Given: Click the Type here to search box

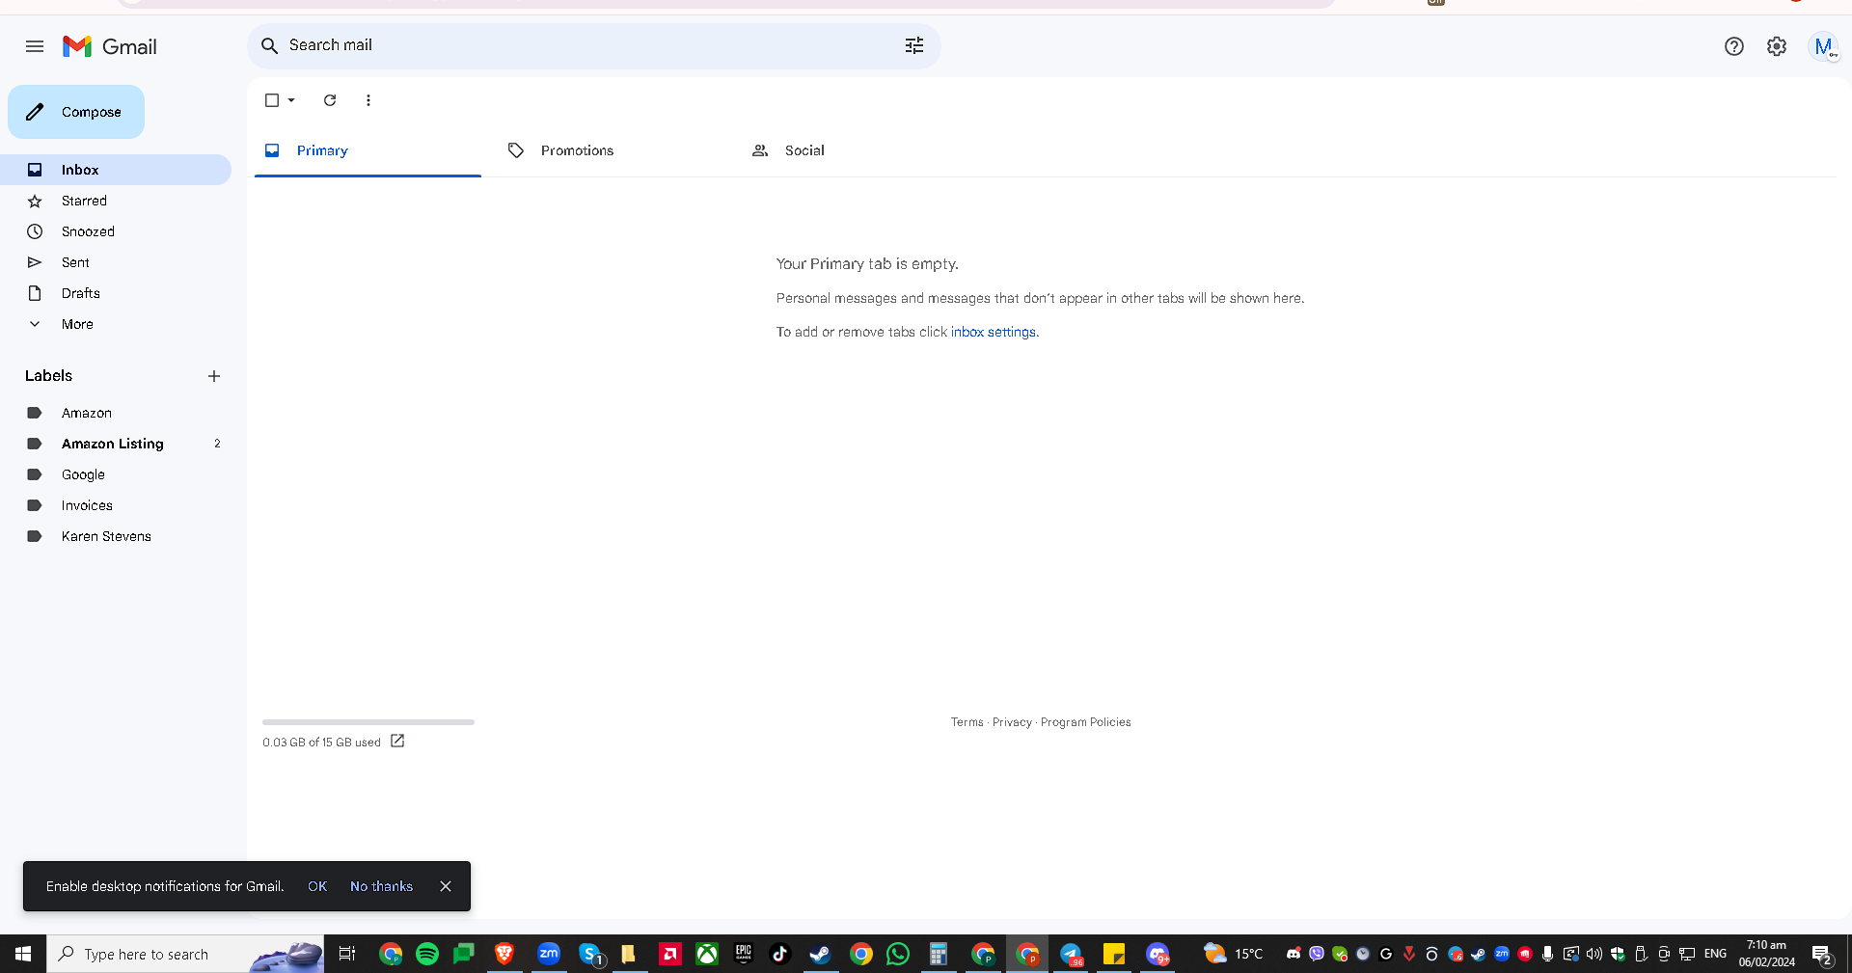Looking at the screenshot, I should click(185, 954).
